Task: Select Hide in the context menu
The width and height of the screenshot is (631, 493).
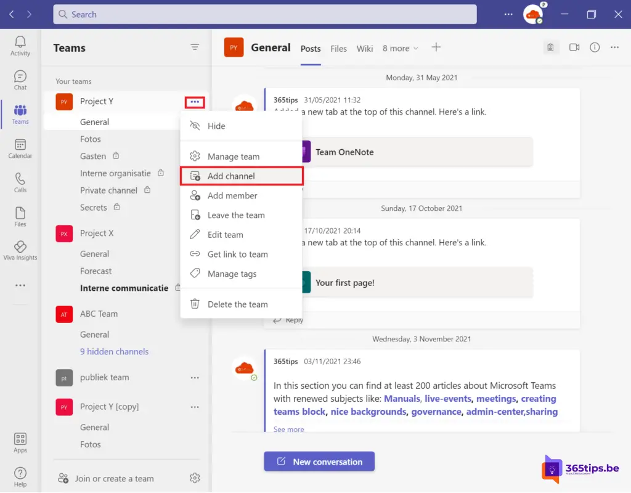Action: (242, 126)
